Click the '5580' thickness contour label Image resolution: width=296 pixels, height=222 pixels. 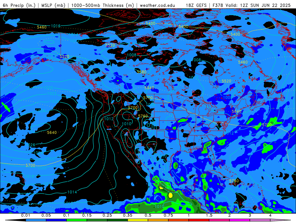click(x=142, y=72)
